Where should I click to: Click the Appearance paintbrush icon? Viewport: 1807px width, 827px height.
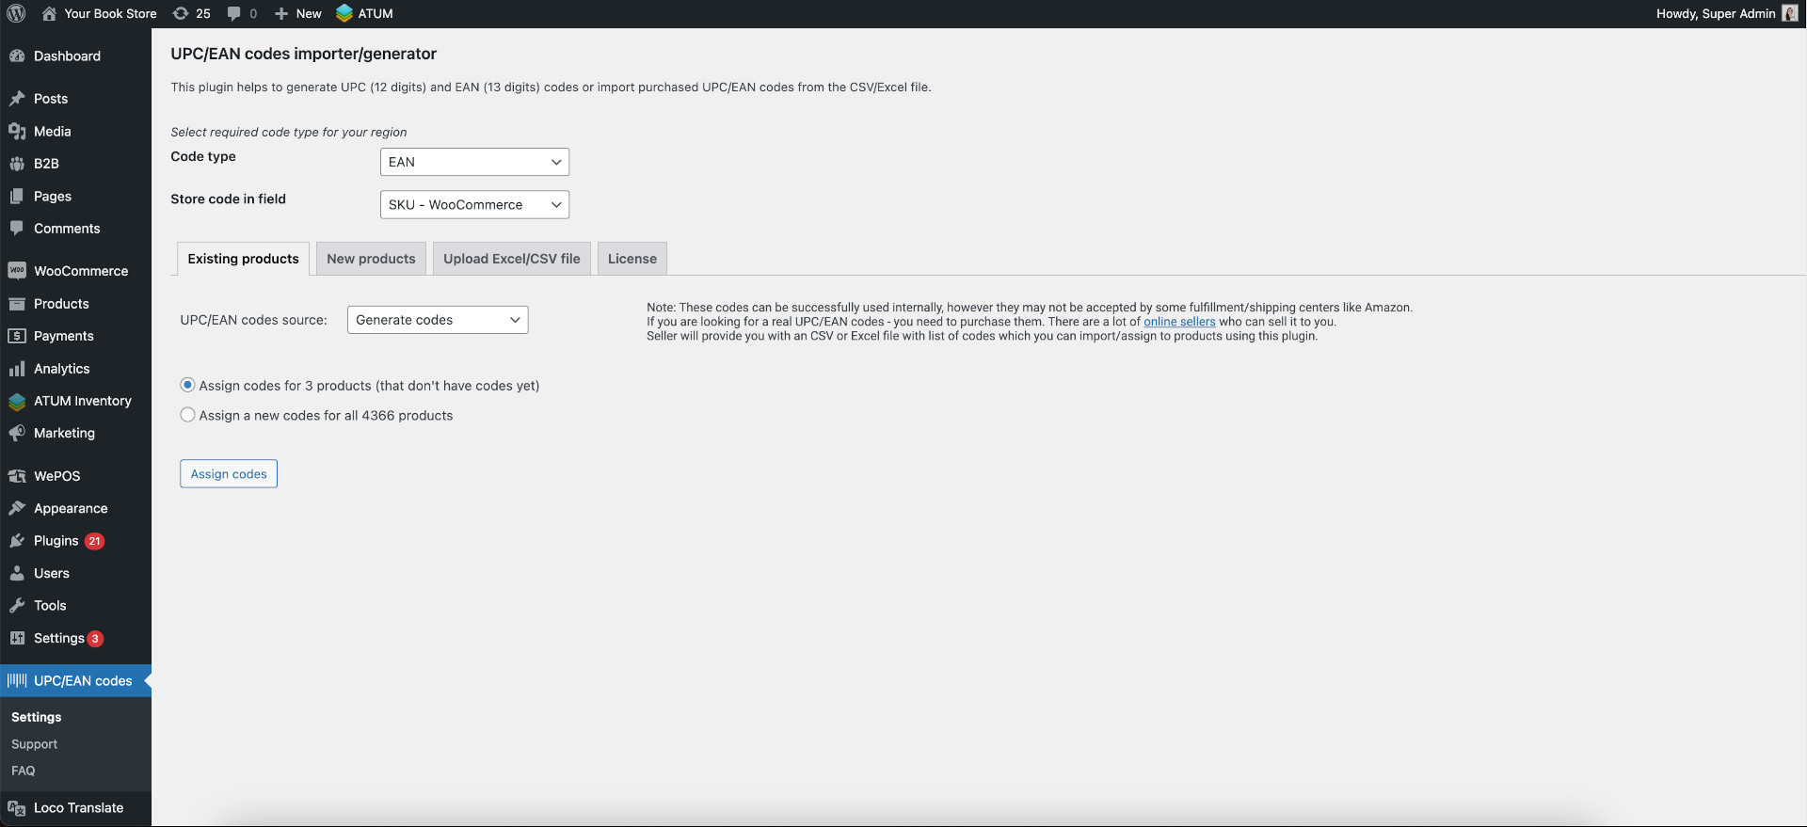(17, 508)
